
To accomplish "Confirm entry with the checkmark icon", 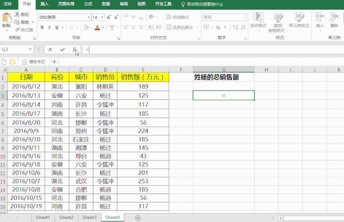I will (x=62, y=49).
